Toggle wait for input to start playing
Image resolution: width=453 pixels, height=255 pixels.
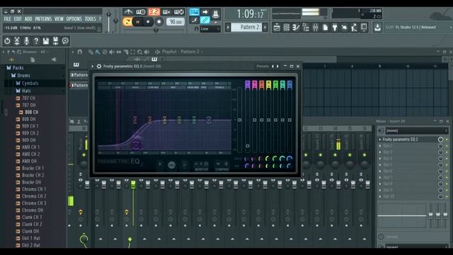[141, 12]
